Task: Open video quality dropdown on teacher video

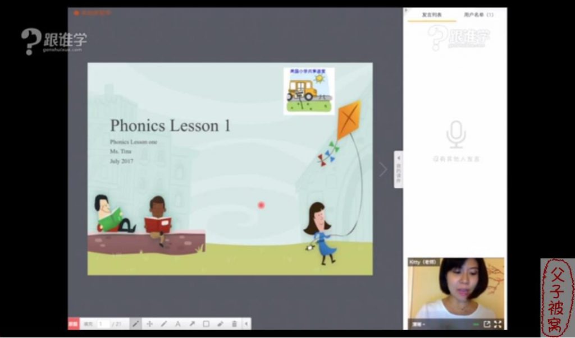Action: [x=418, y=324]
